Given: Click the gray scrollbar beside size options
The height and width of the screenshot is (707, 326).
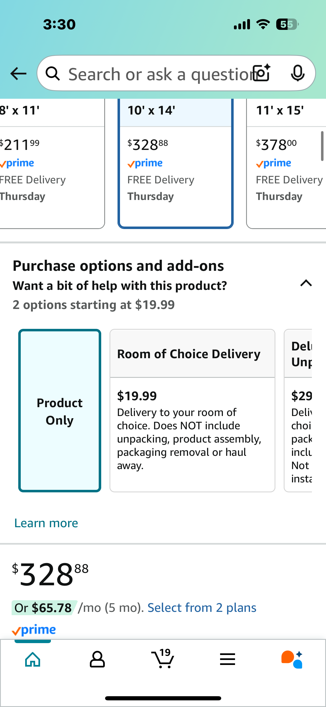Looking at the screenshot, I should pyautogui.click(x=322, y=146).
